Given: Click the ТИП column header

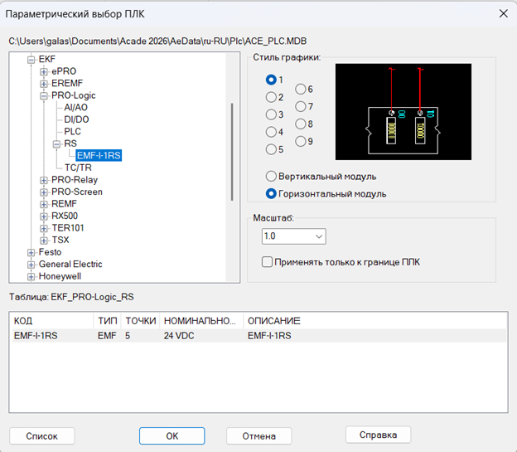Looking at the screenshot, I should pyautogui.click(x=108, y=321).
